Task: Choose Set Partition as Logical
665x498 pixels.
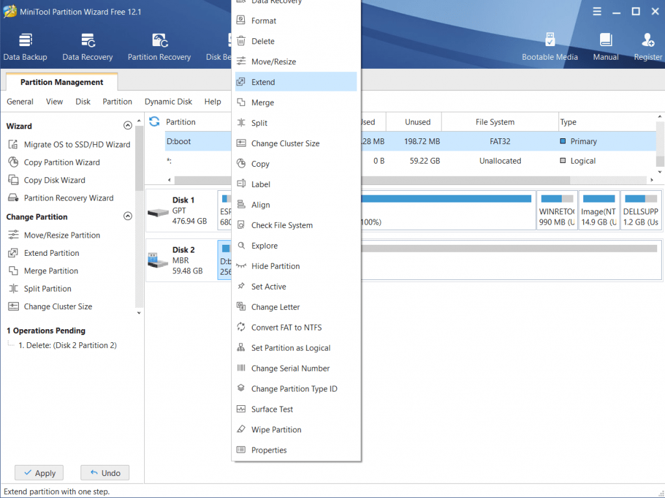Action: tap(296, 348)
